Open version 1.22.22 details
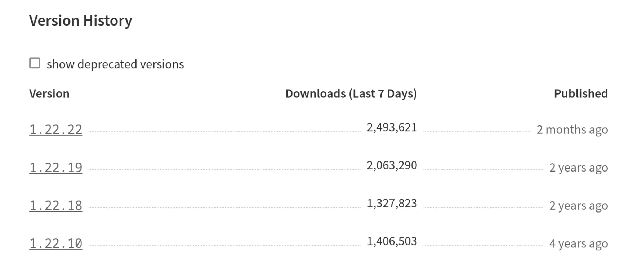The image size is (637, 274). pyautogui.click(x=56, y=128)
